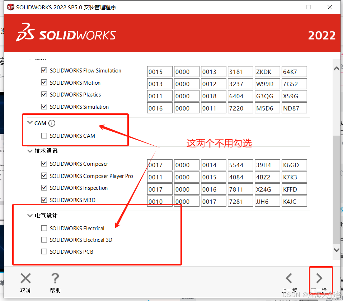Toggle SOLIDWORKS Simulation checkbox
The width and height of the screenshot is (343, 301).
click(x=44, y=107)
